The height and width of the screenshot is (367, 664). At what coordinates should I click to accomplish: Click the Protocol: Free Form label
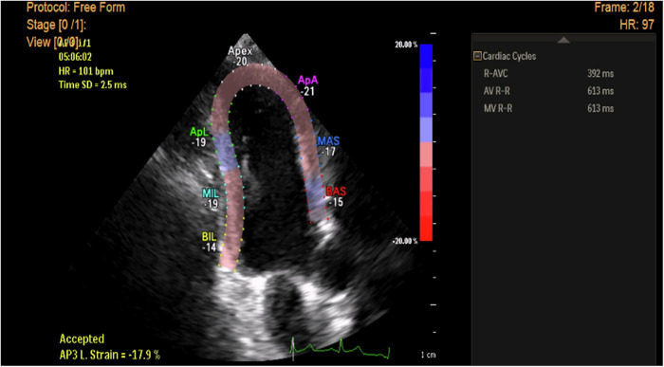coord(76,8)
